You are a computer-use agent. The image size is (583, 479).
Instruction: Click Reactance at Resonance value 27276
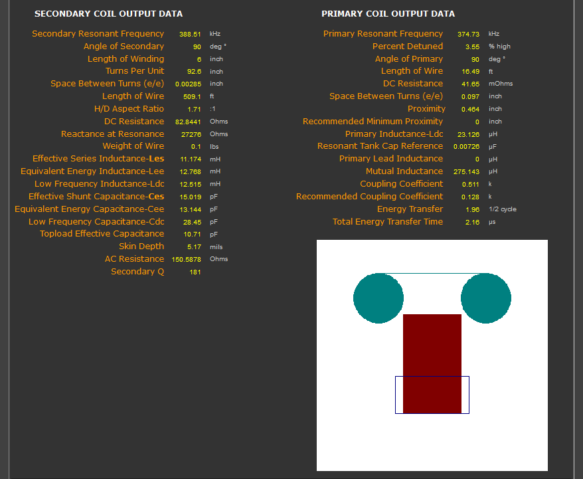tap(191, 135)
